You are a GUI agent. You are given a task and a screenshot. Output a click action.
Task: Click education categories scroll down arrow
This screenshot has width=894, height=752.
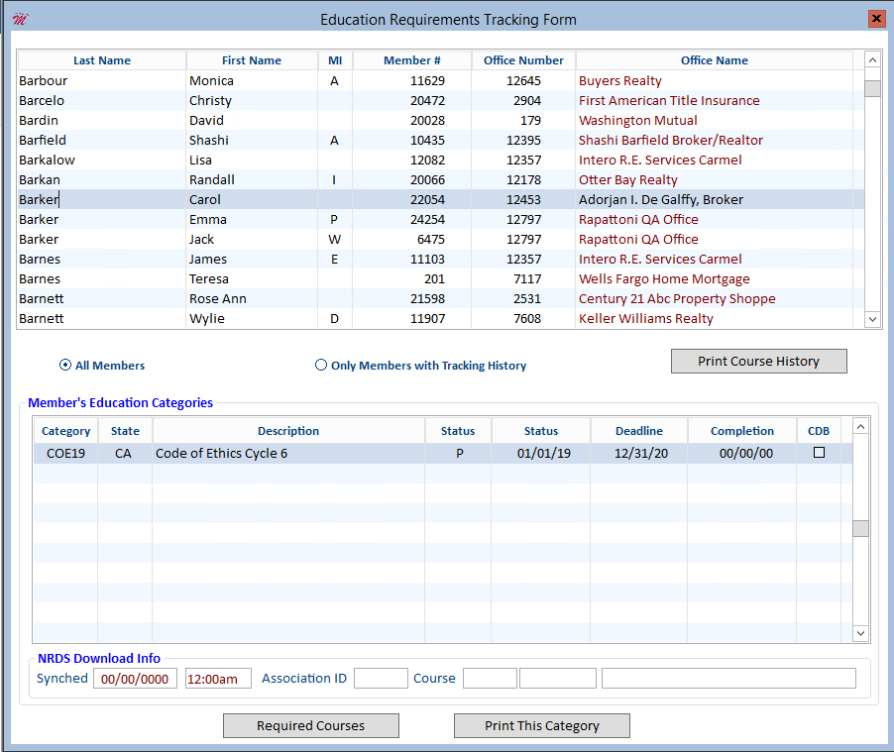(861, 633)
